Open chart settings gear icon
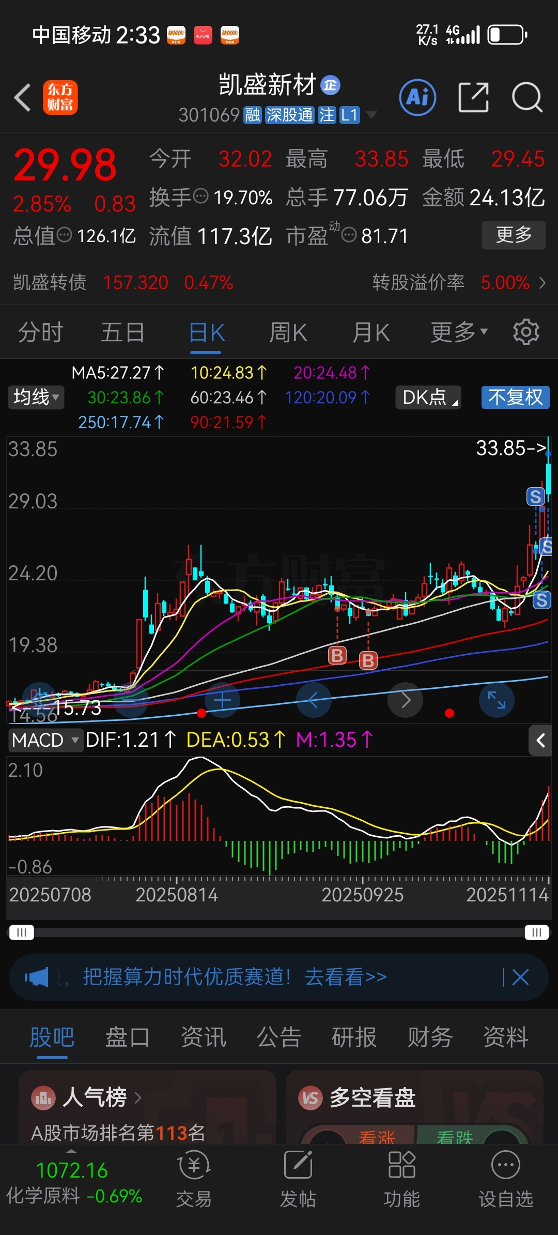 [x=526, y=332]
